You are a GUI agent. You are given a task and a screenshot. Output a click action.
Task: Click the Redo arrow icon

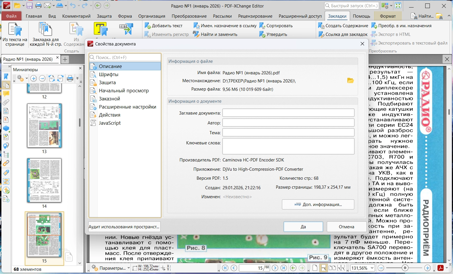pos(85,5)
